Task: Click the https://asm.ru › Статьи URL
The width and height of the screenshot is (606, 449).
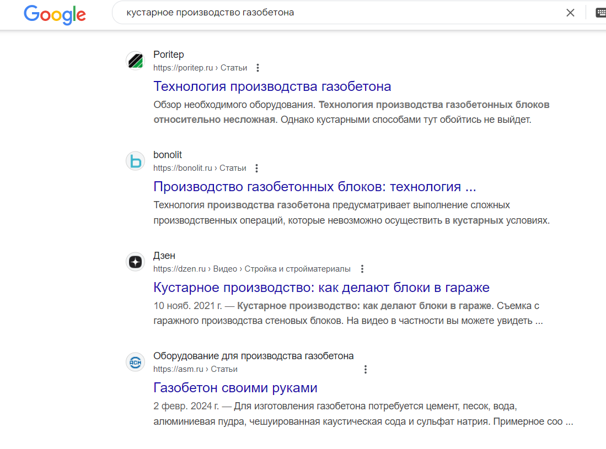Action: click(x=196, y=370)
